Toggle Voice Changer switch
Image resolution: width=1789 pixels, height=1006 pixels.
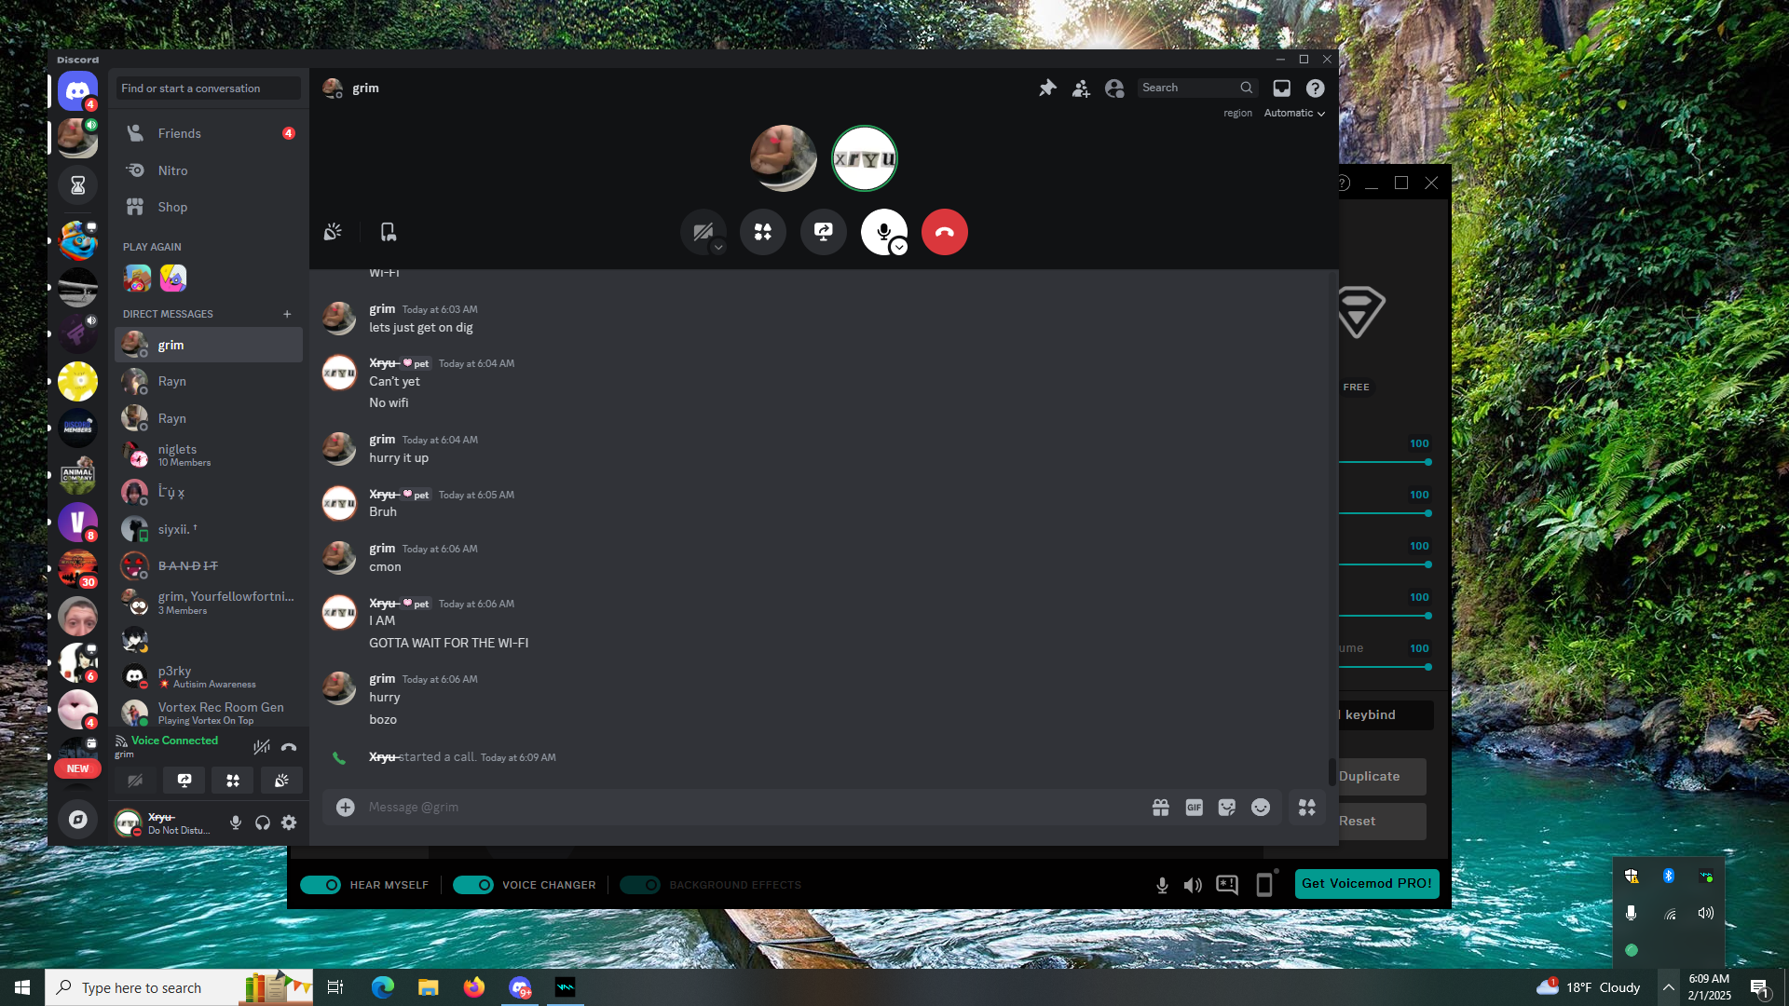pos(472,885)
